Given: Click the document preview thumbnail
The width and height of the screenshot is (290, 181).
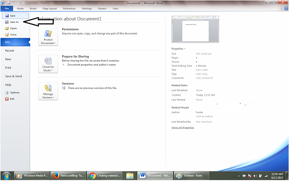Looking at the screenshot, I should (x=195, y=29).
